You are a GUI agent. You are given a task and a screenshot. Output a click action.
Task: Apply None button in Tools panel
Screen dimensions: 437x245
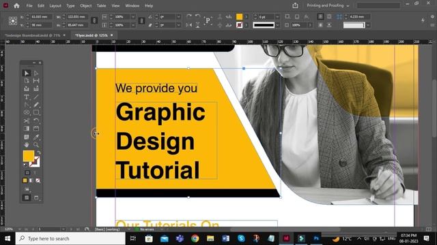38,180
